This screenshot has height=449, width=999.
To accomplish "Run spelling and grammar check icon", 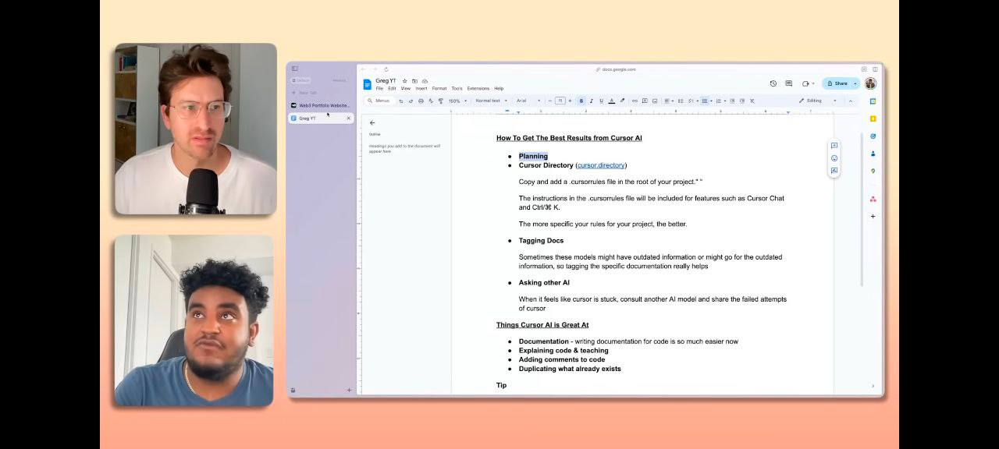I will [x=431, y=101].
